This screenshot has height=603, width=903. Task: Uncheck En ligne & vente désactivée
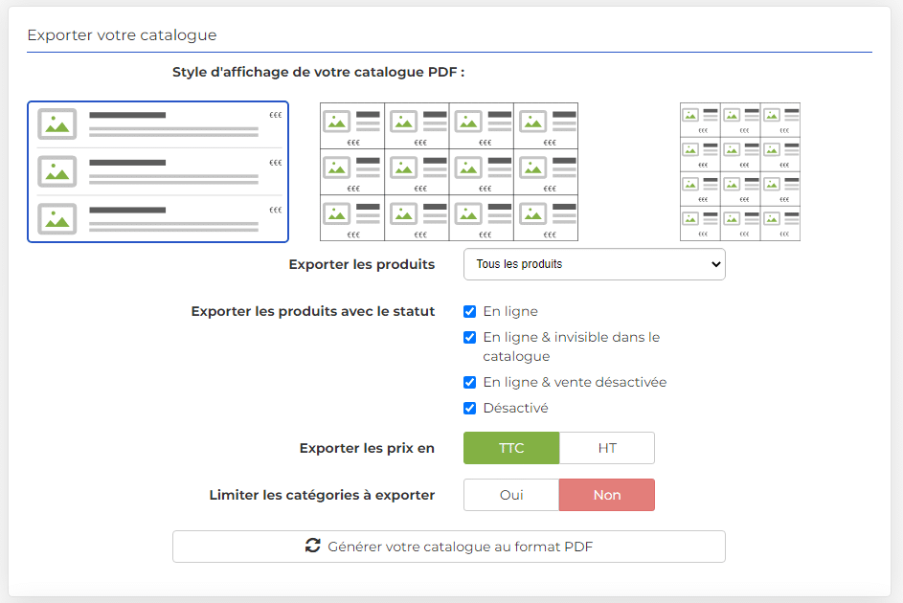click(x=470, y=382)
